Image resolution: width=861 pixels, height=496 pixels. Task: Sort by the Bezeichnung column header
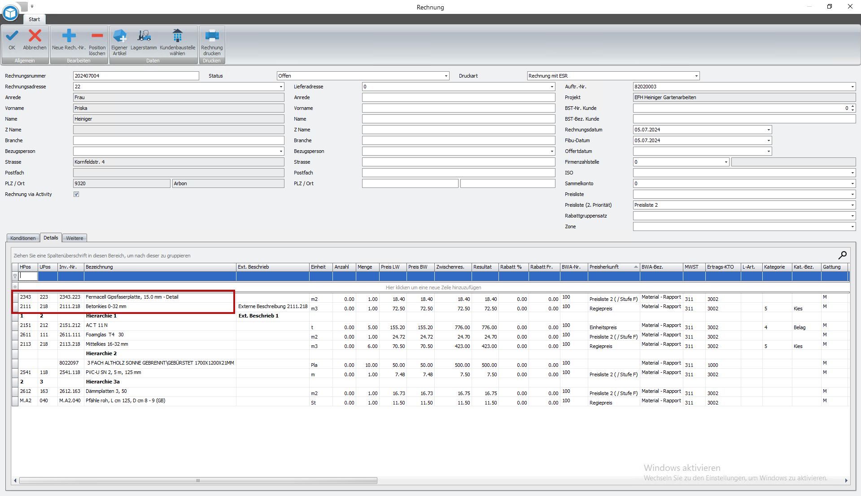160,267
